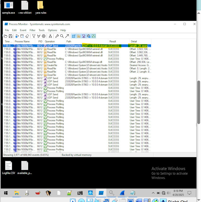This screenshot has height=202, width=201.
Task: Open the Edit menu
Action: coord(14,30)
